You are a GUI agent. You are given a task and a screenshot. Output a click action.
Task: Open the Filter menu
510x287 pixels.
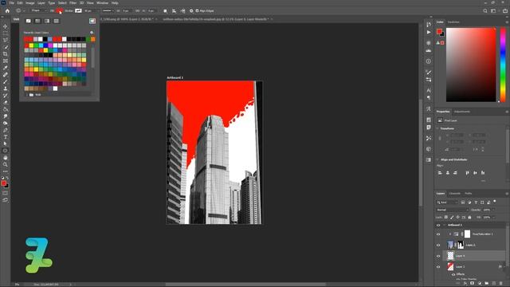(x=73, y=3)
